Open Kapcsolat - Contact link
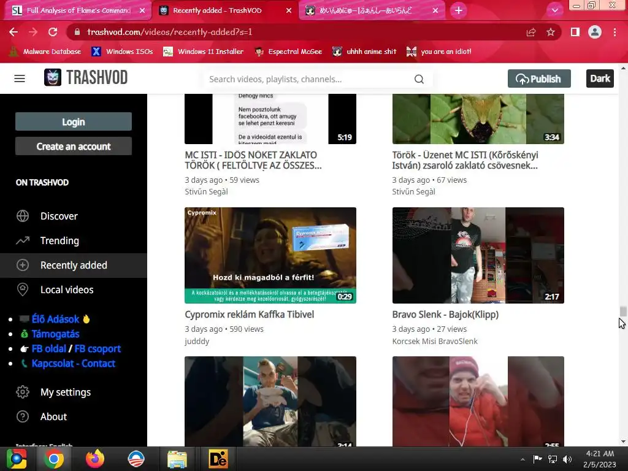The width and height of the screenshot is (628, 471). pos(74,364)
